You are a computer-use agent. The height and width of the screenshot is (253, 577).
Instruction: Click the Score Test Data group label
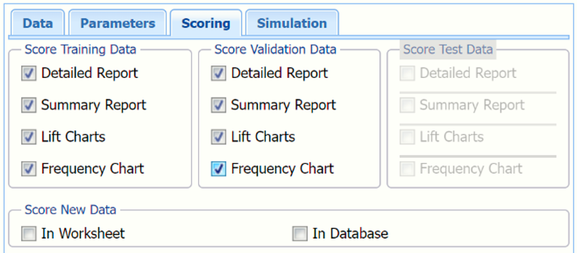pyautogui.click(x=448, y=49)
